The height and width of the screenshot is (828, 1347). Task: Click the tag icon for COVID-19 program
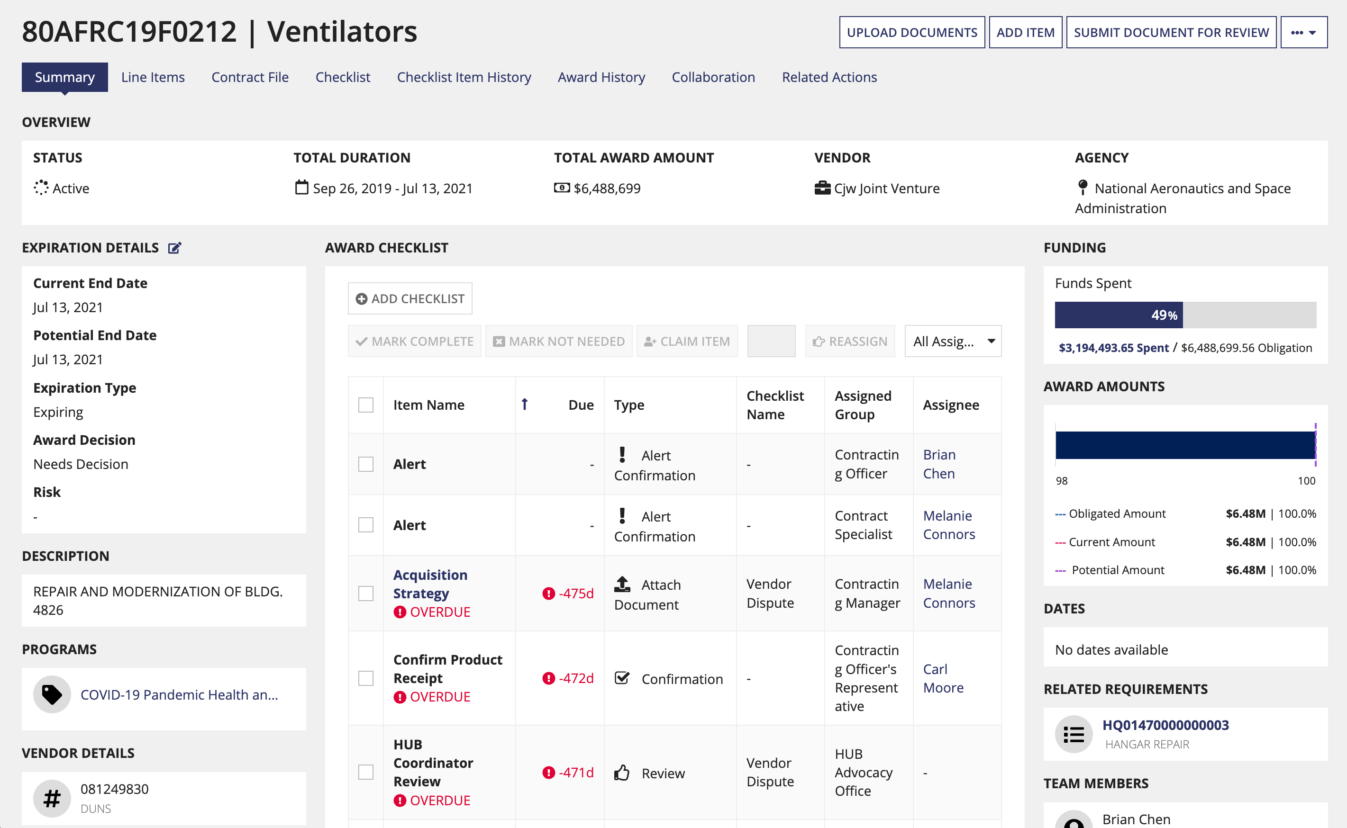(52, 694)
